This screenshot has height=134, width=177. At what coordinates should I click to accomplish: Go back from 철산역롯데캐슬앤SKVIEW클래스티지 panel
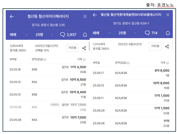[x=95, y=15]
